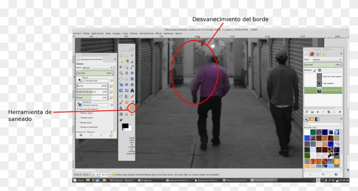The width and height of the screenshot is (358, 191).
Task: Select the Paintbrush tool
Action: tap(121, 102)
